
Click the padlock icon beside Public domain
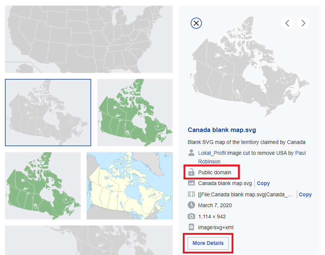(191, 172)
